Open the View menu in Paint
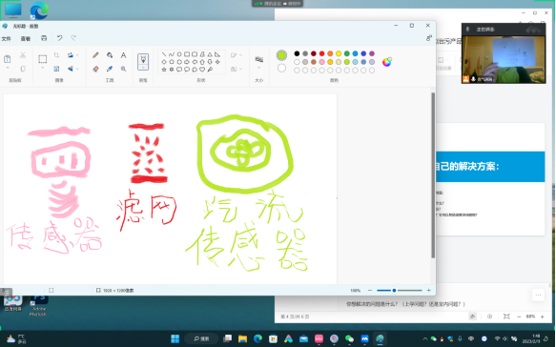This screenshot has height=347, width=556. pyautogui.click(x=25, y=39)
